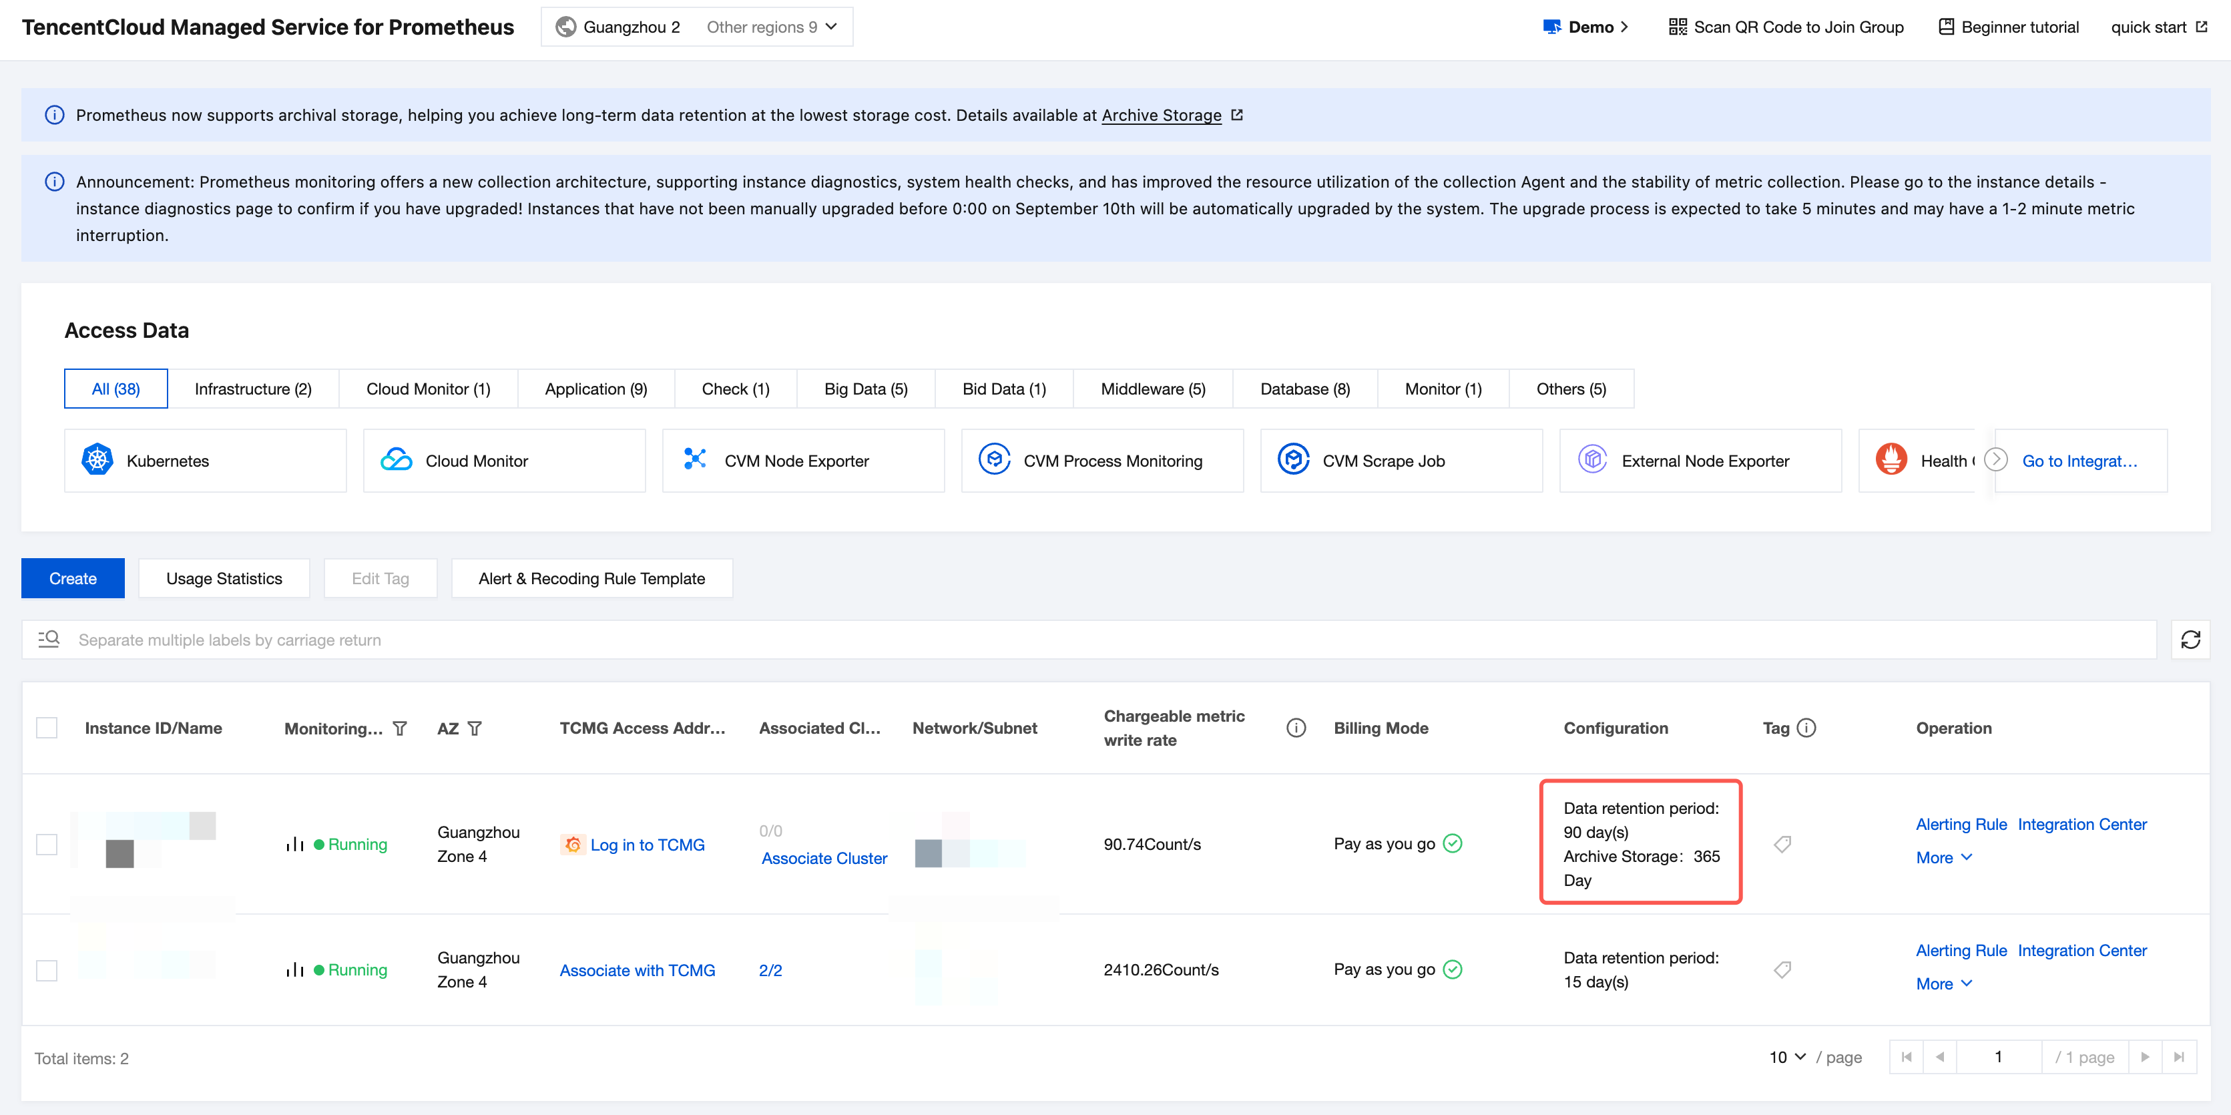The image size is (2231, 1115).
Task: Click the tag icon in first row
Action: pos(1782,844)
